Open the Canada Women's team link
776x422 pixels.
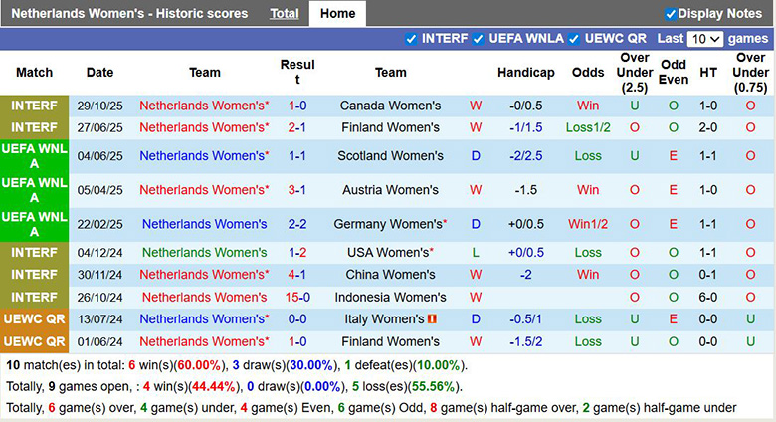pos(390,105)
